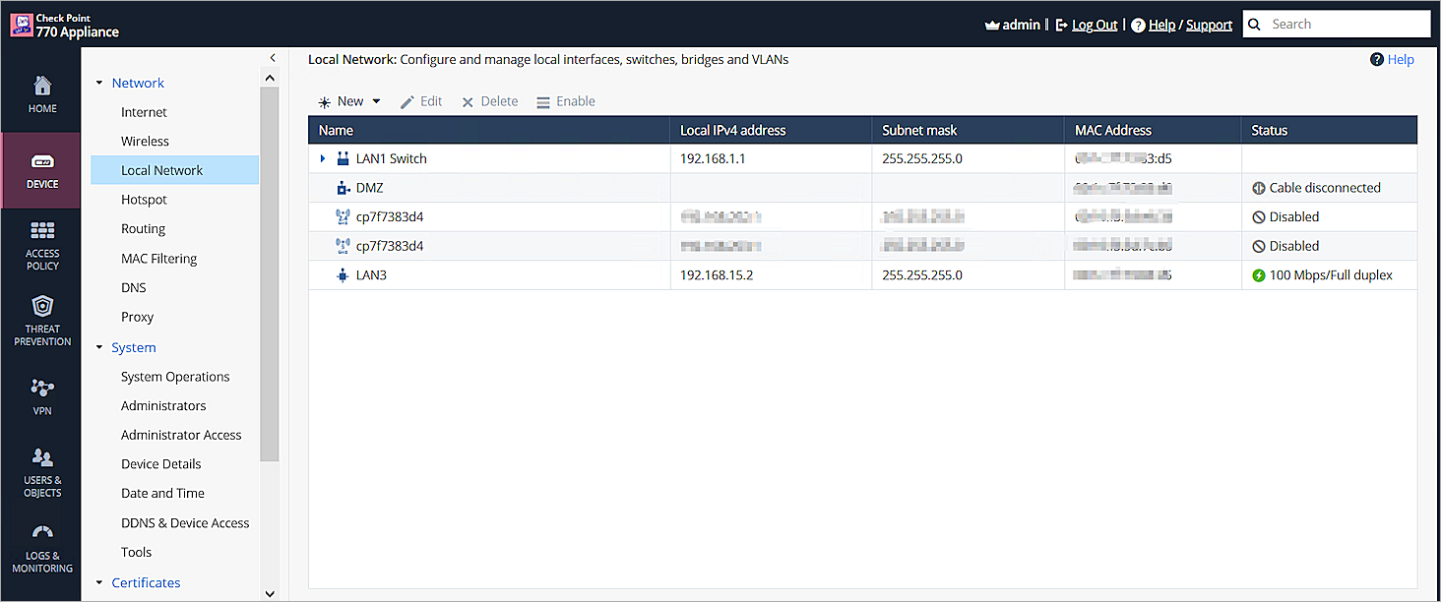1441x602 pixels.
Task: Open USERS & OBJECTS management
Action: [x=41, y=472]
